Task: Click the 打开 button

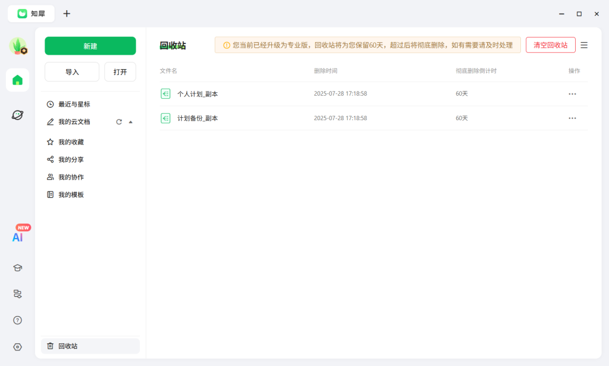Action: [120, 72]
